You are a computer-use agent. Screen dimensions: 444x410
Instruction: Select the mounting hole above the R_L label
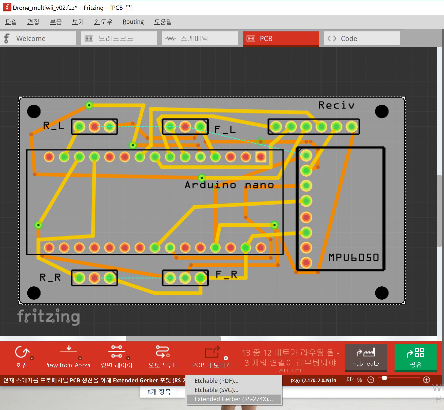34,111
